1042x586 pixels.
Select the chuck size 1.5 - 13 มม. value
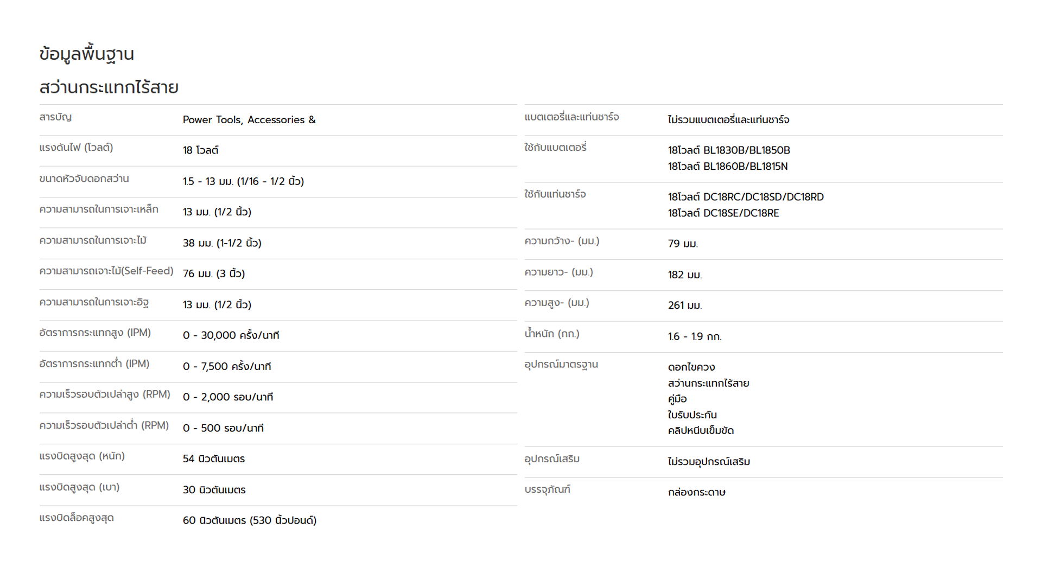[243, 181]
